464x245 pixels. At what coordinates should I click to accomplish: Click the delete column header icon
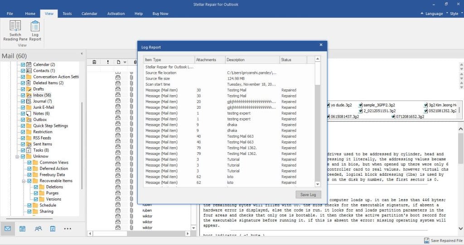tap(94, 62)
